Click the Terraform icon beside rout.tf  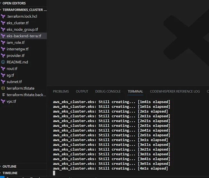[x=3, y=69]
